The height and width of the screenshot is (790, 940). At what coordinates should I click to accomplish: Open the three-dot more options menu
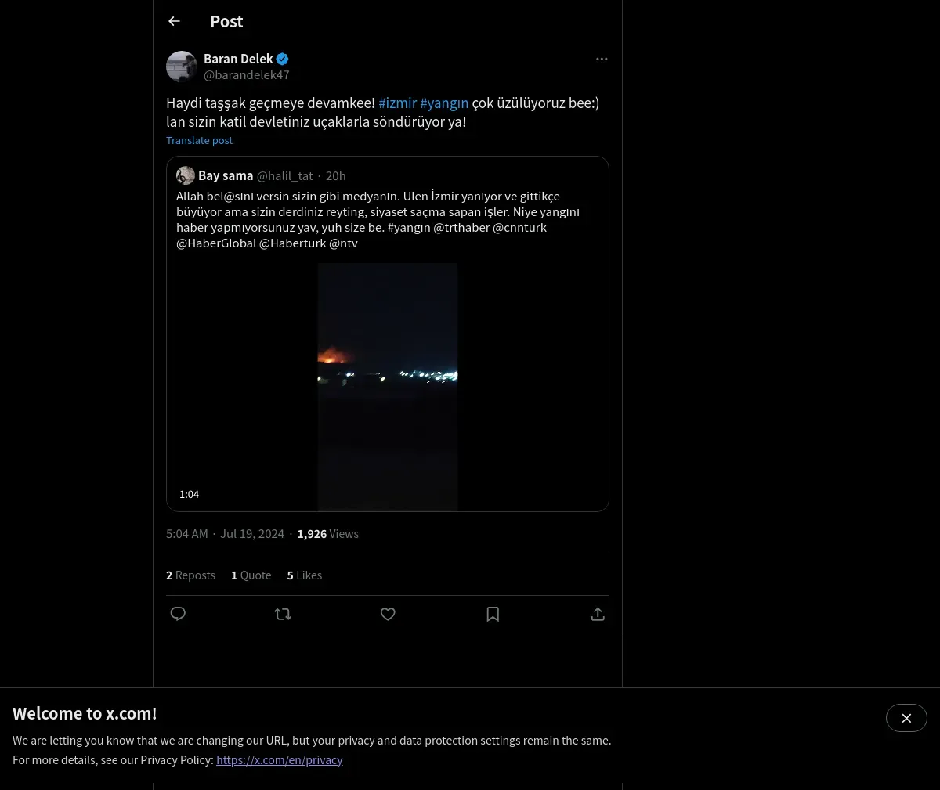click(x=602, y=59)
